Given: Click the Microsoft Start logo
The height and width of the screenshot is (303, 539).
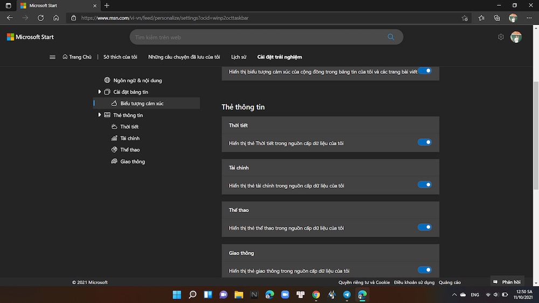Looking at the screenshot, I should point(30,37).
